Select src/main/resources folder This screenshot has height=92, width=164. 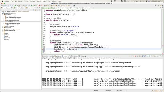(9, 26)
